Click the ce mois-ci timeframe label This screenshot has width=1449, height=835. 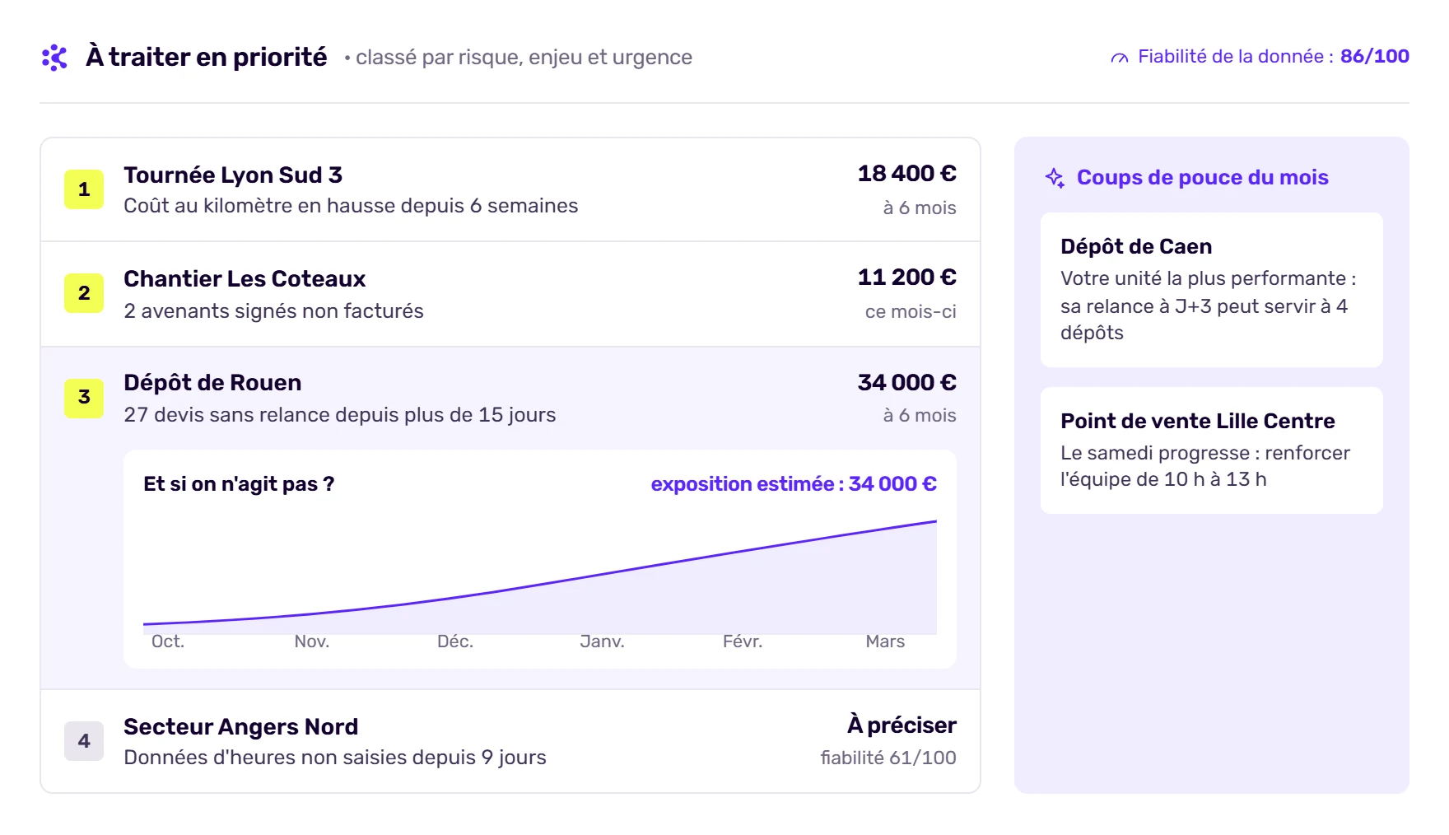point(911,312)
